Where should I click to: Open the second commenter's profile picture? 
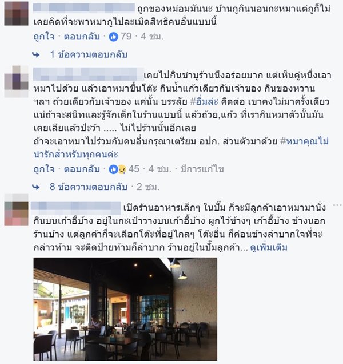pos(16,81)
